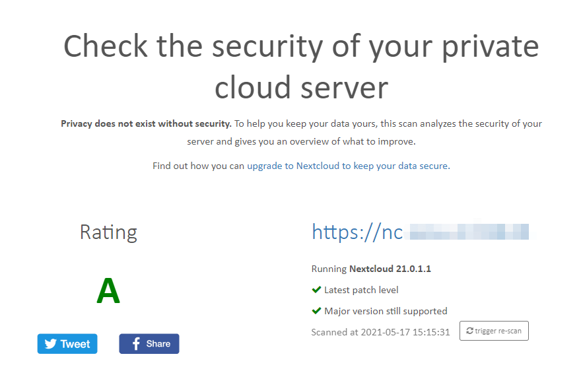
Task: Click the 'Check the security' page heading
Action: click(x=301, y=66)
